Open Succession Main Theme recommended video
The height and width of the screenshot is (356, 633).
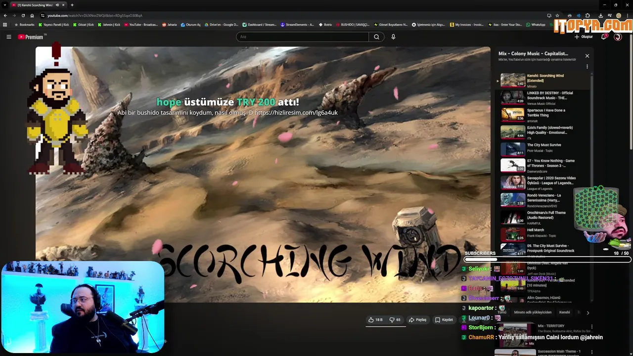click(x=544, y=353)
